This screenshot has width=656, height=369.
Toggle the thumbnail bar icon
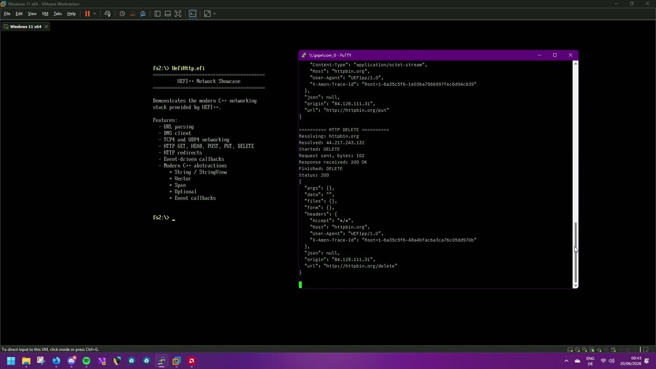[x=168, y=14]
